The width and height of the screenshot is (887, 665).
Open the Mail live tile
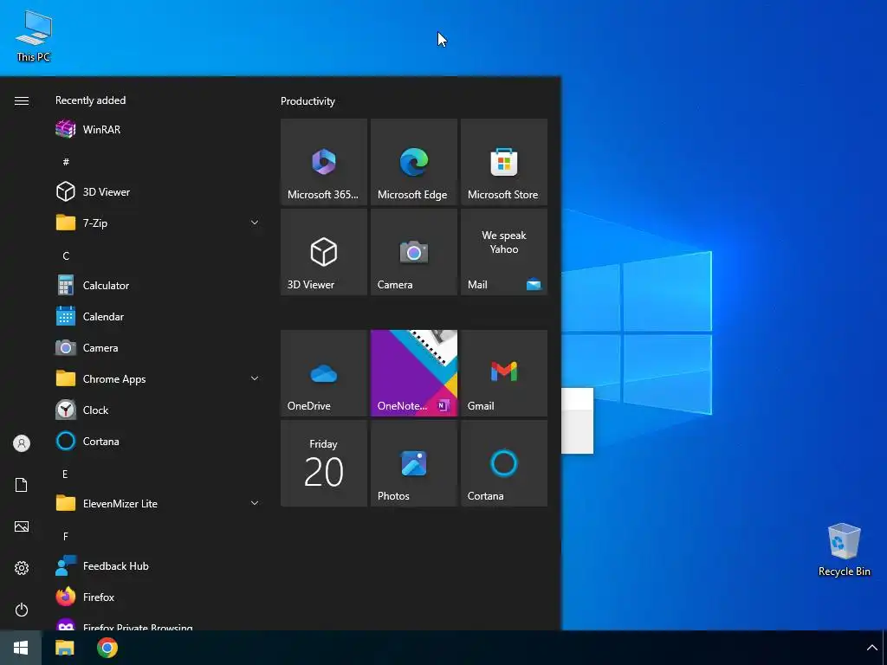tap(503, 252)
